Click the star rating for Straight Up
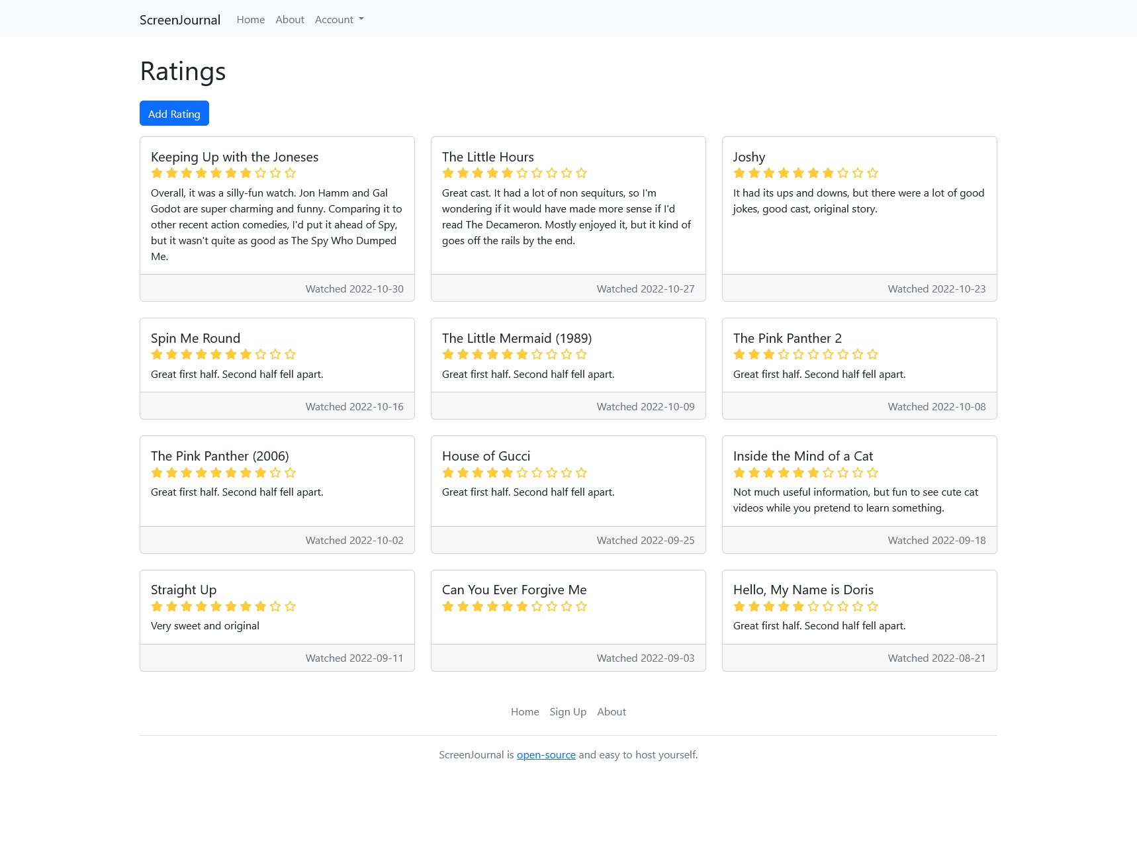 click(x=223, y=606)
